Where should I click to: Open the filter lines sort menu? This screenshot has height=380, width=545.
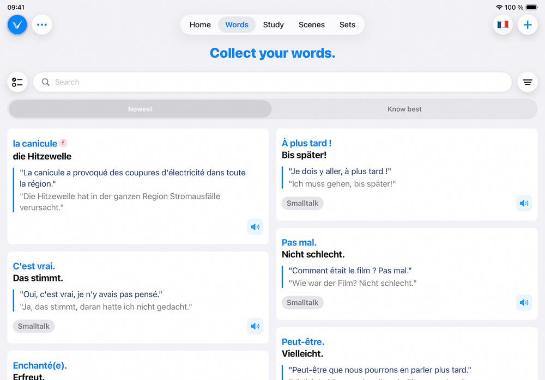point(527,82)
